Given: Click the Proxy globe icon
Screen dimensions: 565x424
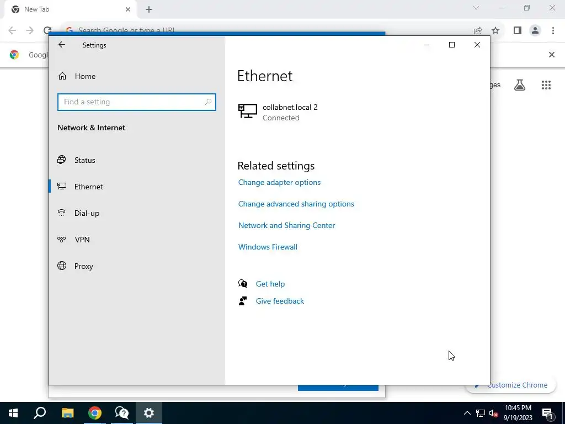Looking at the screenshot, I should [x=62, y=266].
